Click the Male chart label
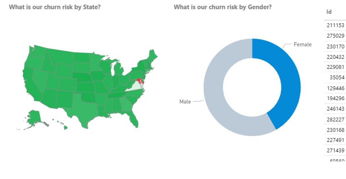The width and height of the screenshot is (346, 179). pyautogui.click(x=185, y=102)
